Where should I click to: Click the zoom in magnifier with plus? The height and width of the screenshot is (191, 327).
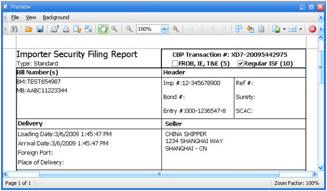click(176, 29)
